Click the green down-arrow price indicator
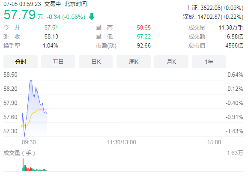The height and width of the screenshot is (176, 248). pyautogui.click(x=92, y=17)
